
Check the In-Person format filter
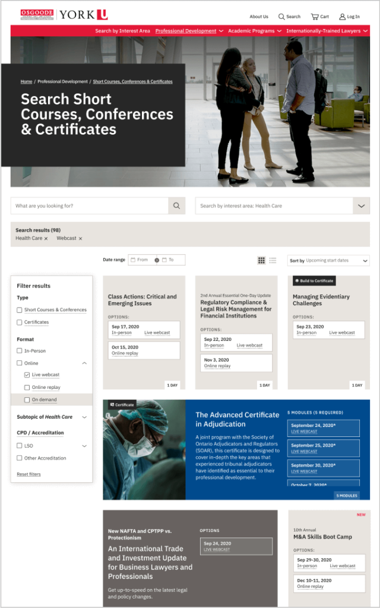(x=20, y=351)
